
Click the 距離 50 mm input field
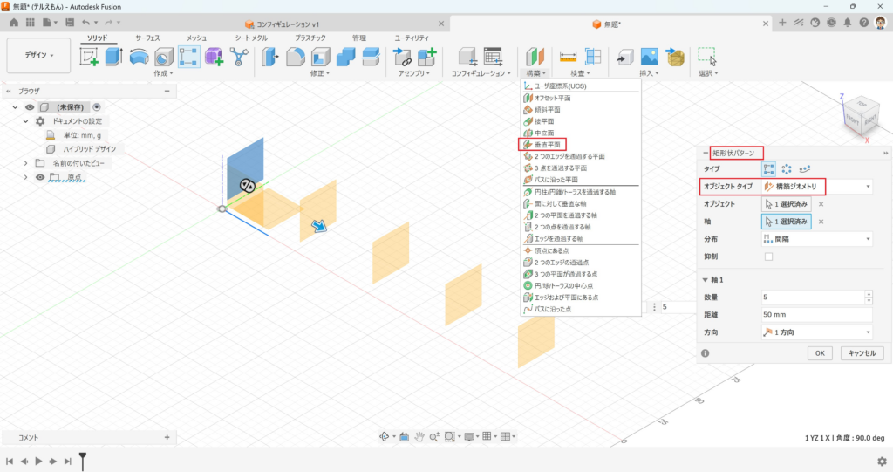816,314
